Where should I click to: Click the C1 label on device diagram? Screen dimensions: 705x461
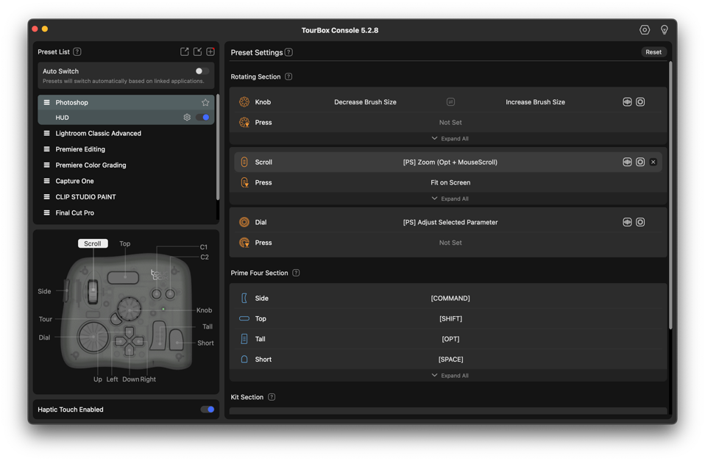204,247
